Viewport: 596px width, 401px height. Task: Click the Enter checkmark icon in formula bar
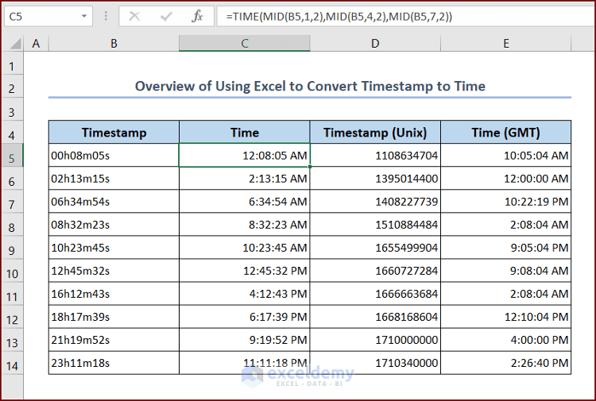coord(166,17)
